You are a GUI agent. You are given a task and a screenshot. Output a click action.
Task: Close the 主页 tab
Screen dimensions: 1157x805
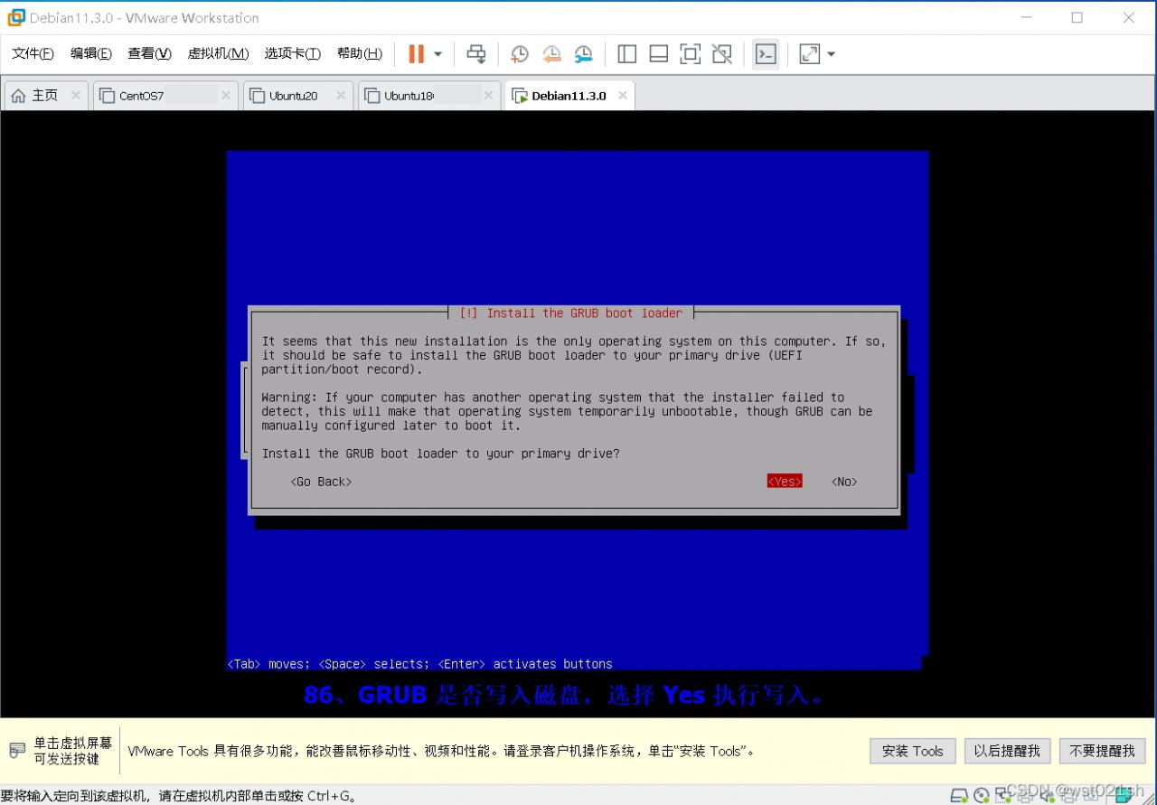[75, 95]
